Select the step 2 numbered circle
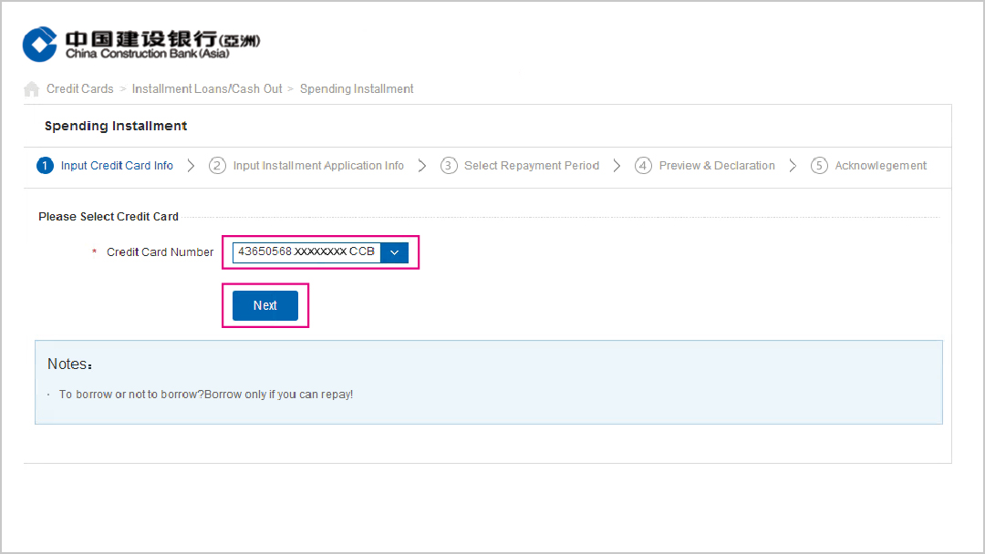The image size is (985, 554). click(217, 166)
